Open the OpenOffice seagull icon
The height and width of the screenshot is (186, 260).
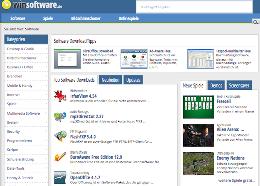click(x=60, y=177)
